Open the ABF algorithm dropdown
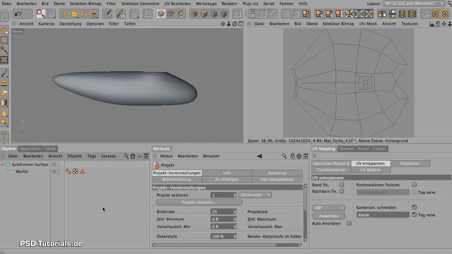Image resolution: width=452 pixels, height=254 pixels. tap(328, 208)
